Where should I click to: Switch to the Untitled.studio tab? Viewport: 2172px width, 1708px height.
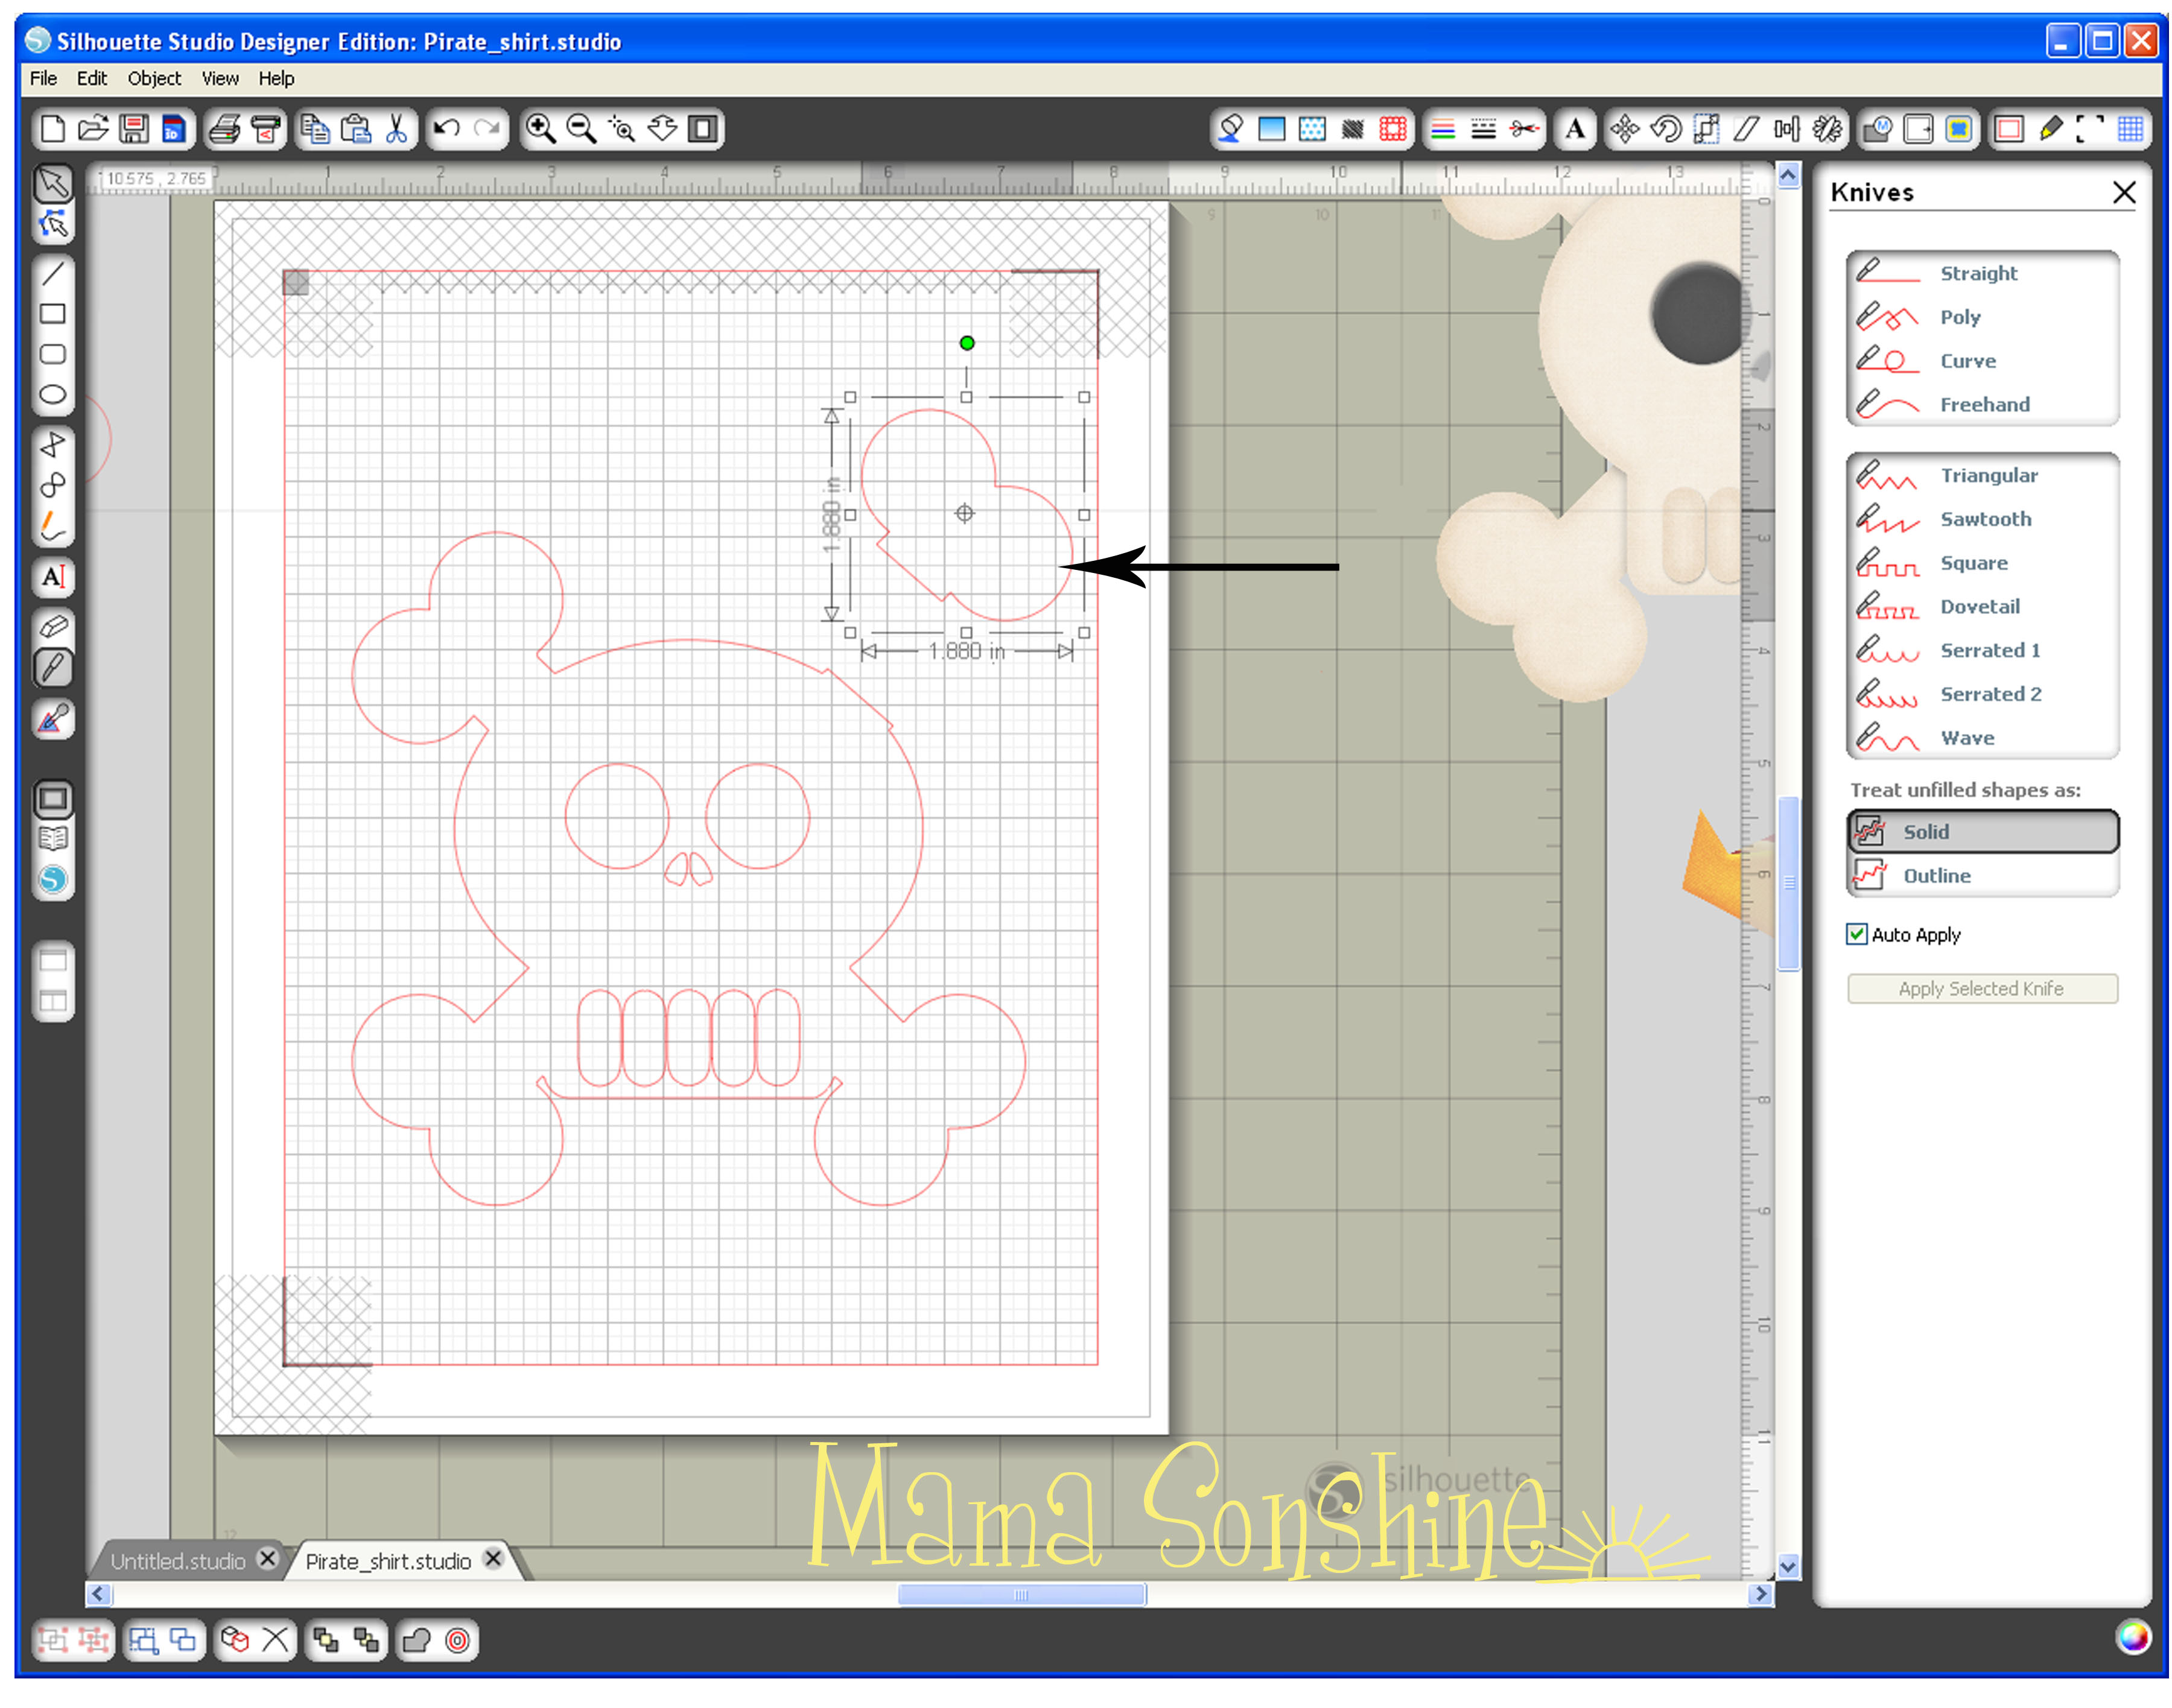click(178, 1561)
